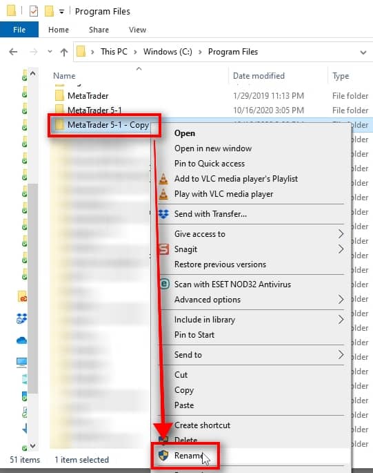Viewport: 373px width, 473px height.
Task: Open Customize Quick Access Toolbar dropdown
Action: pyautogui.click(x=61, y=12)
